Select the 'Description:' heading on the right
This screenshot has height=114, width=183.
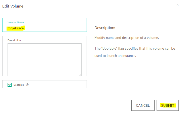point(105,28)
